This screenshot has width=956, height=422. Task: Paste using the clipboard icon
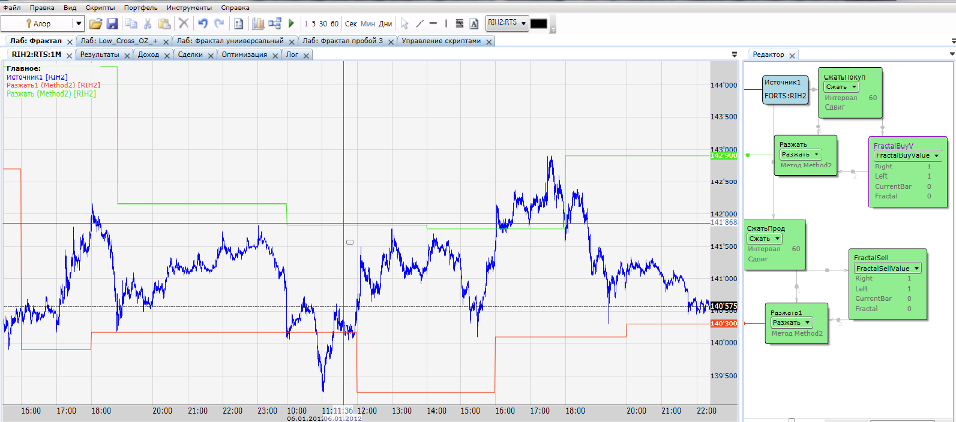pyautogui.click(x=164, y=23)
